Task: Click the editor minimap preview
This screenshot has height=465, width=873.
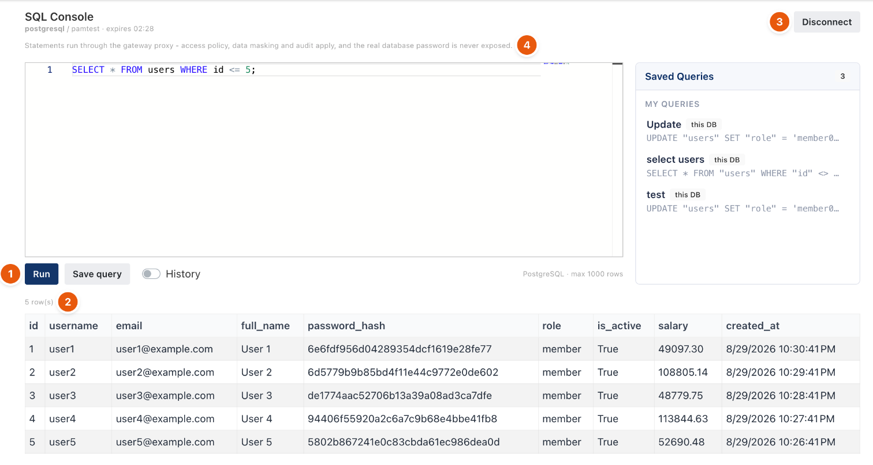Action: click(556, 64)
